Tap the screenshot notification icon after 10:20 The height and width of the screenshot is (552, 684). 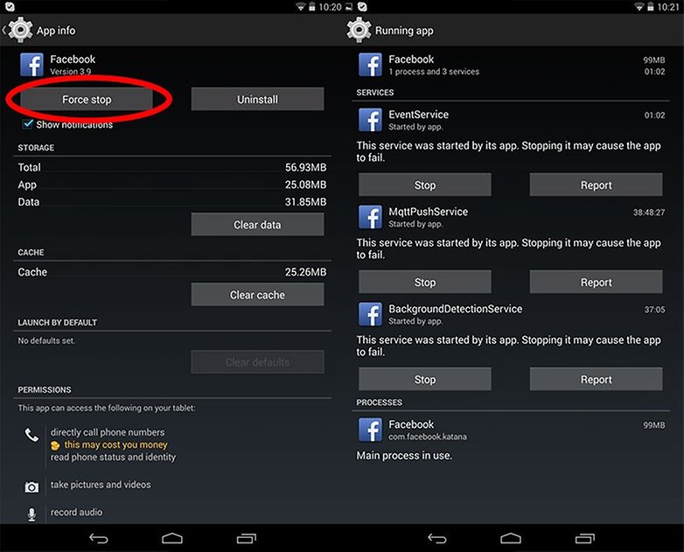tap(348, 6)
